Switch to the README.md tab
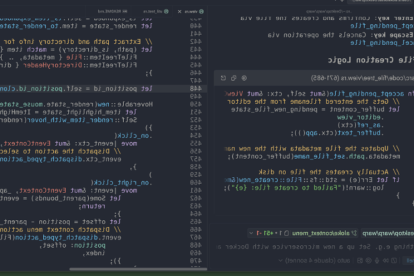 tap(109, 11)
